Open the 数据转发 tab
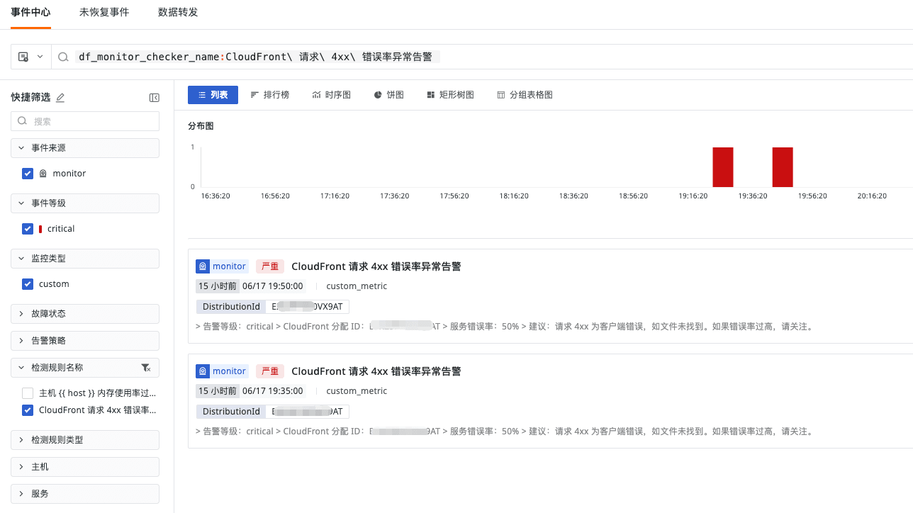 click(x=178, y=13)
